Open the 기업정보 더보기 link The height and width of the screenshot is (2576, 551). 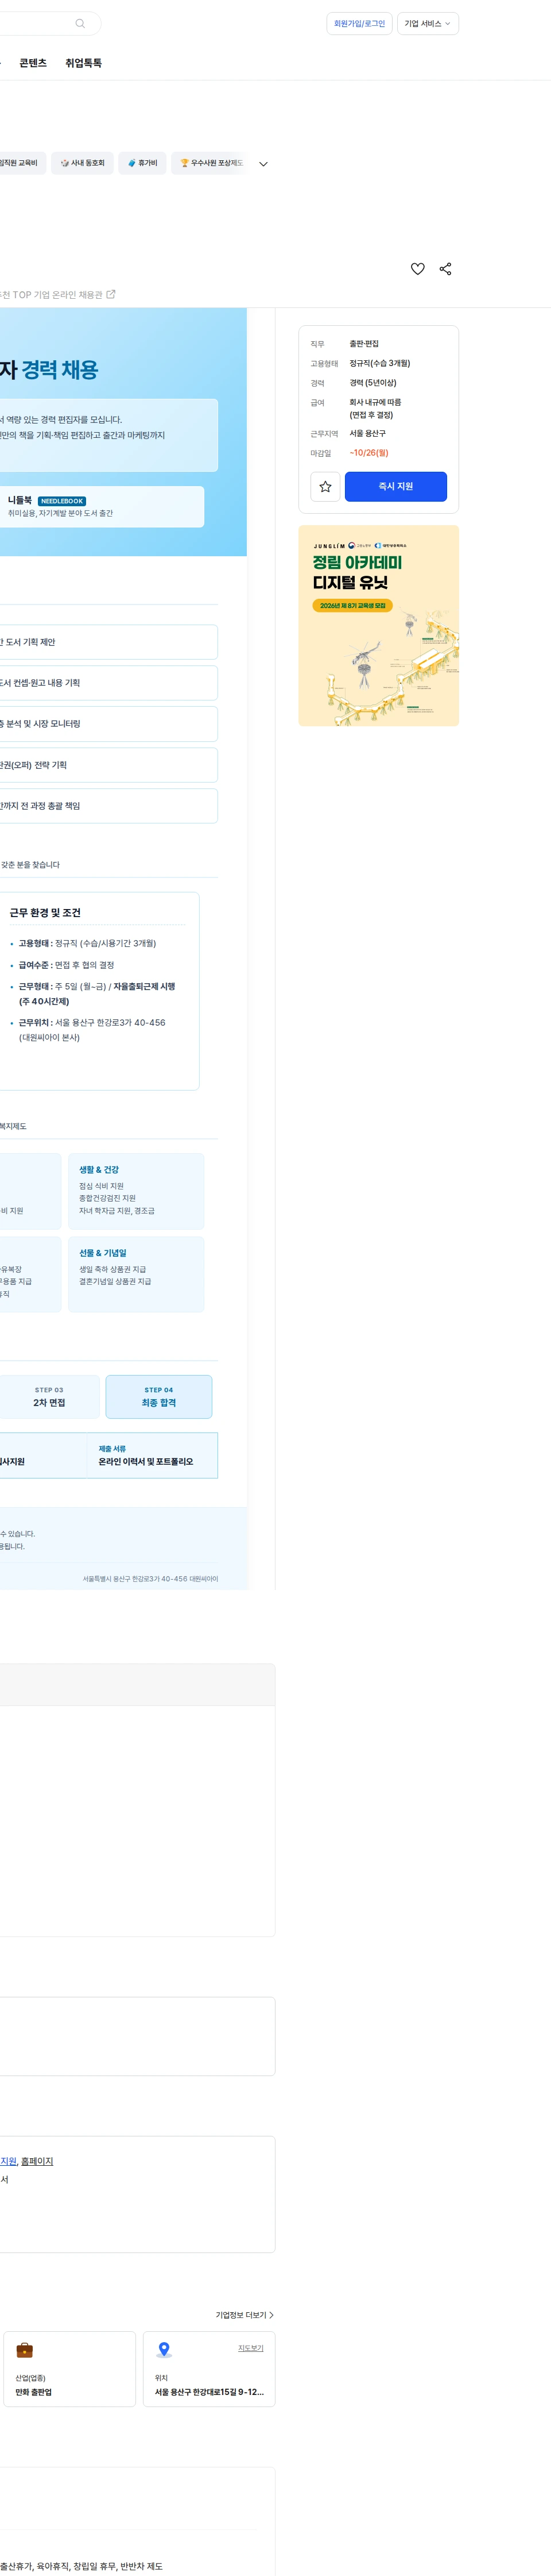pos(245,2315)
